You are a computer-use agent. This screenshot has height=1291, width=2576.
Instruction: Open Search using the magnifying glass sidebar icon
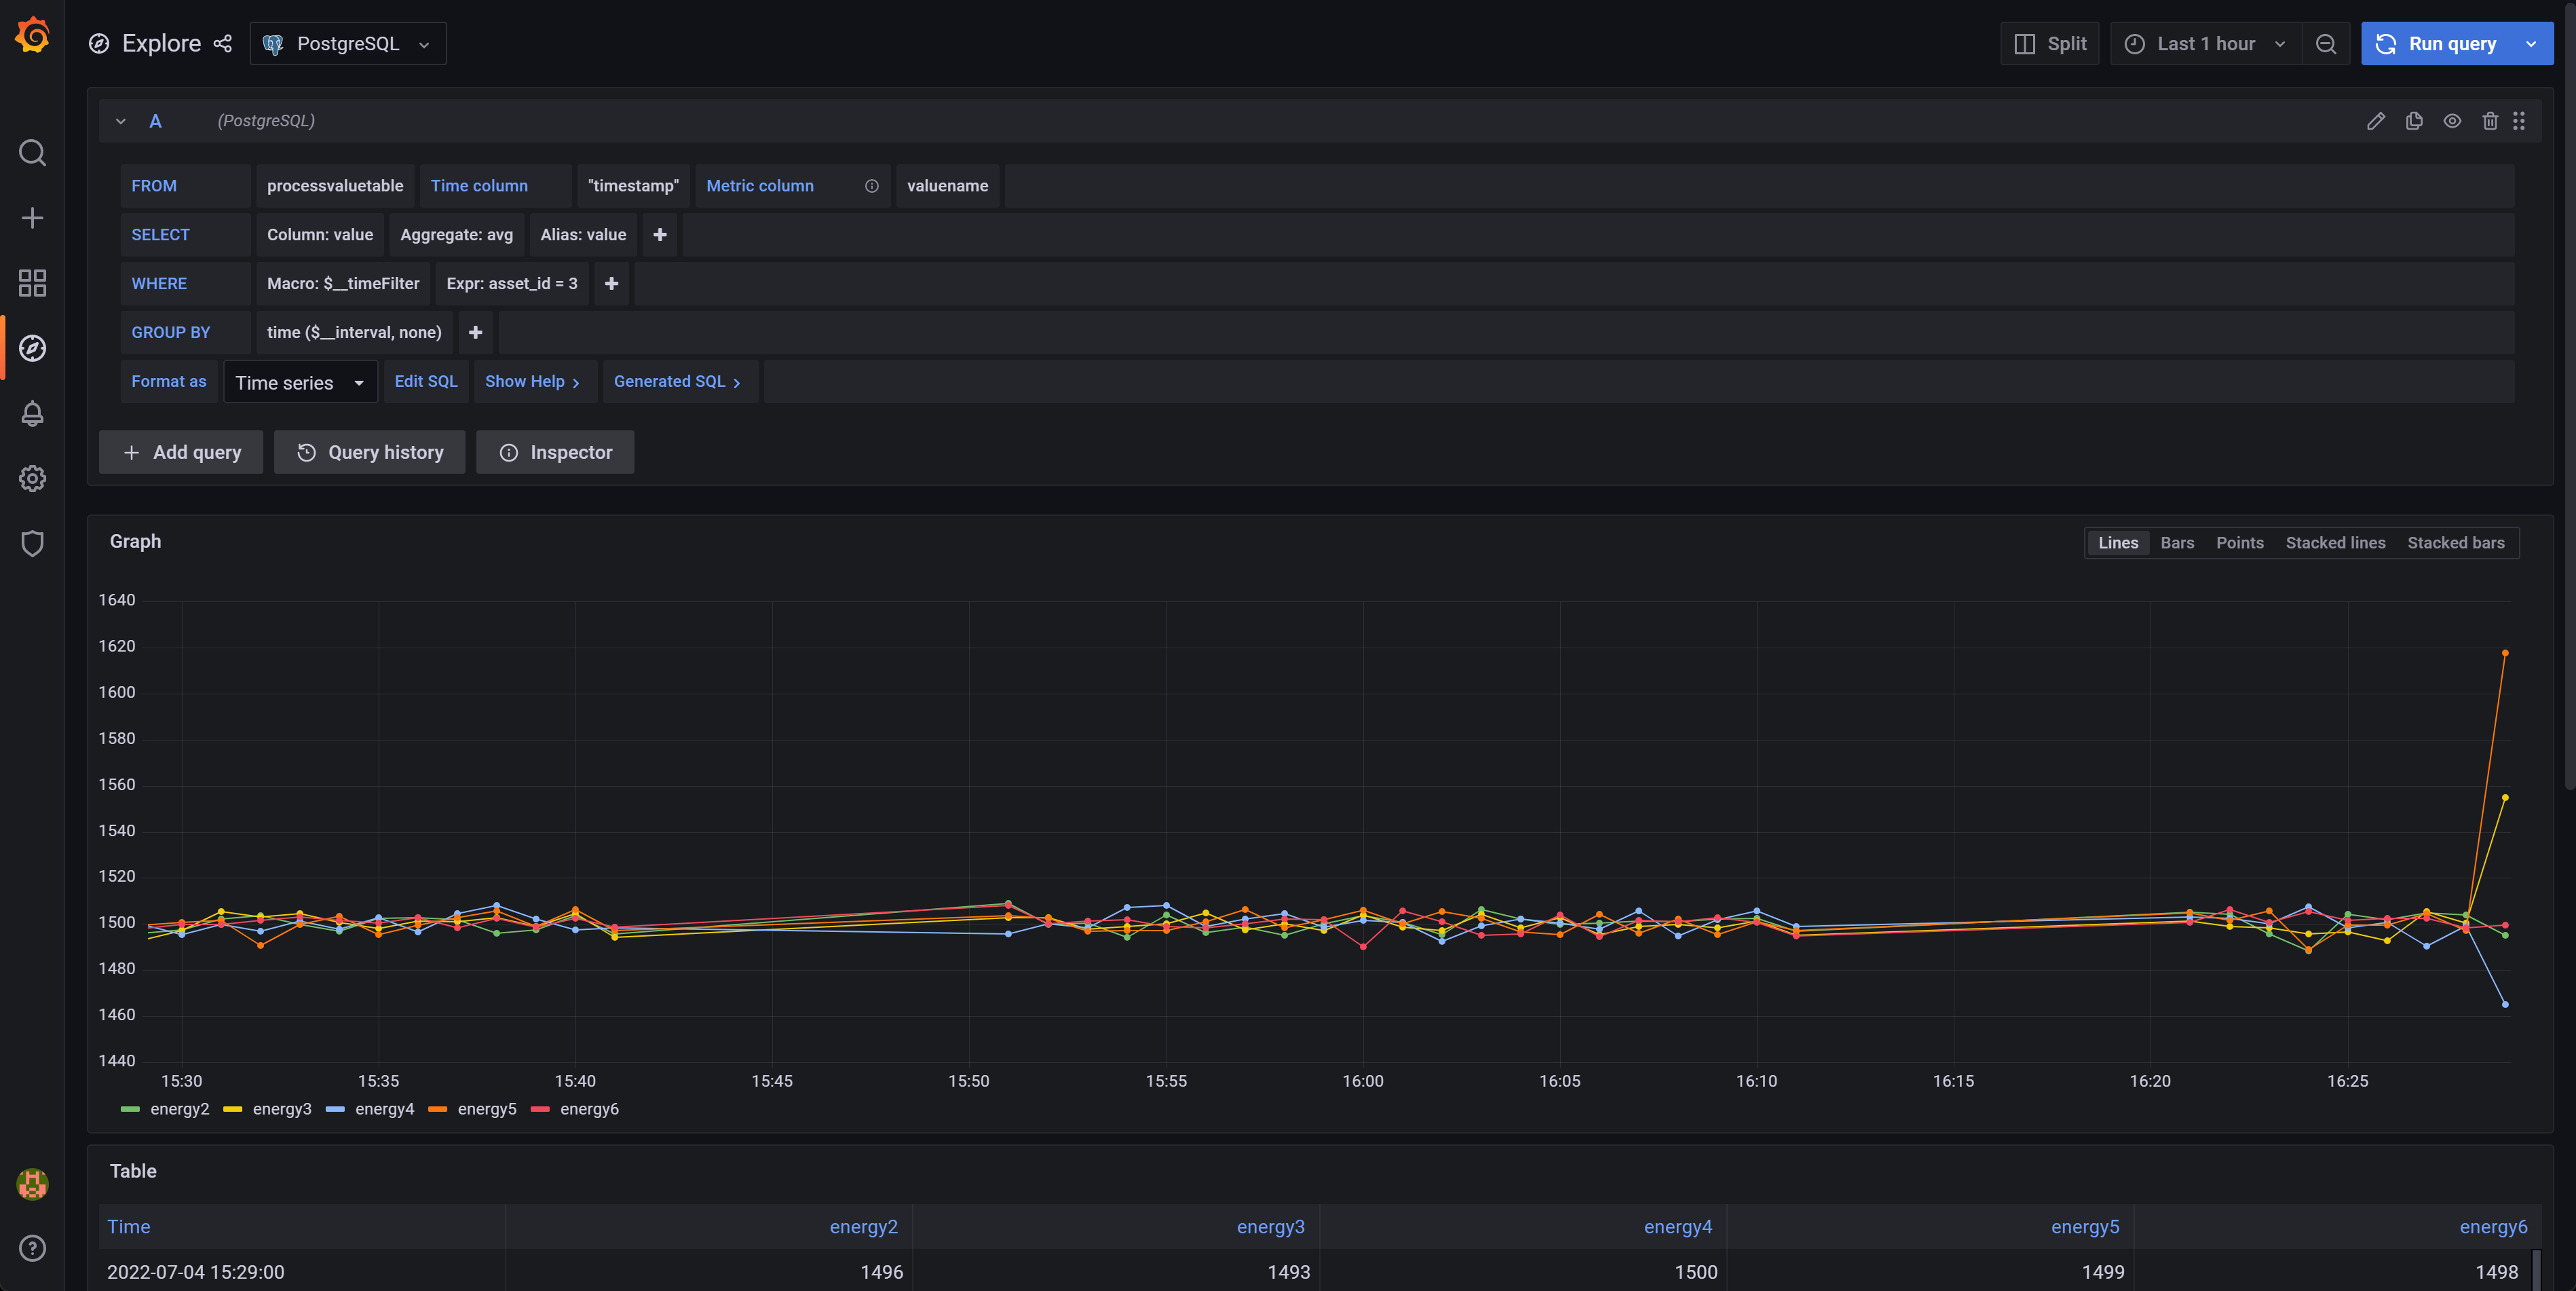pos(32,152)
